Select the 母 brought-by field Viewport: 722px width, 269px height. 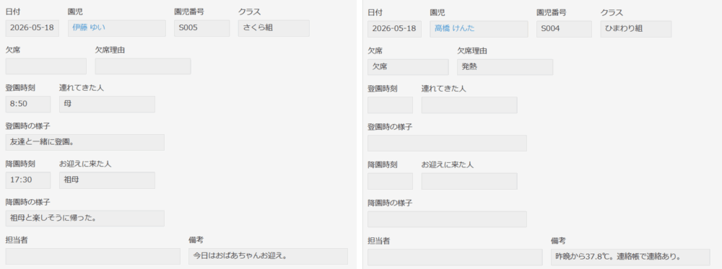[108, 105]
